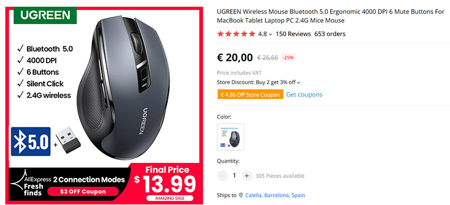Open the 150 Reviews link
The width and height of the screenshot is (450, 205).
point(293,34)
